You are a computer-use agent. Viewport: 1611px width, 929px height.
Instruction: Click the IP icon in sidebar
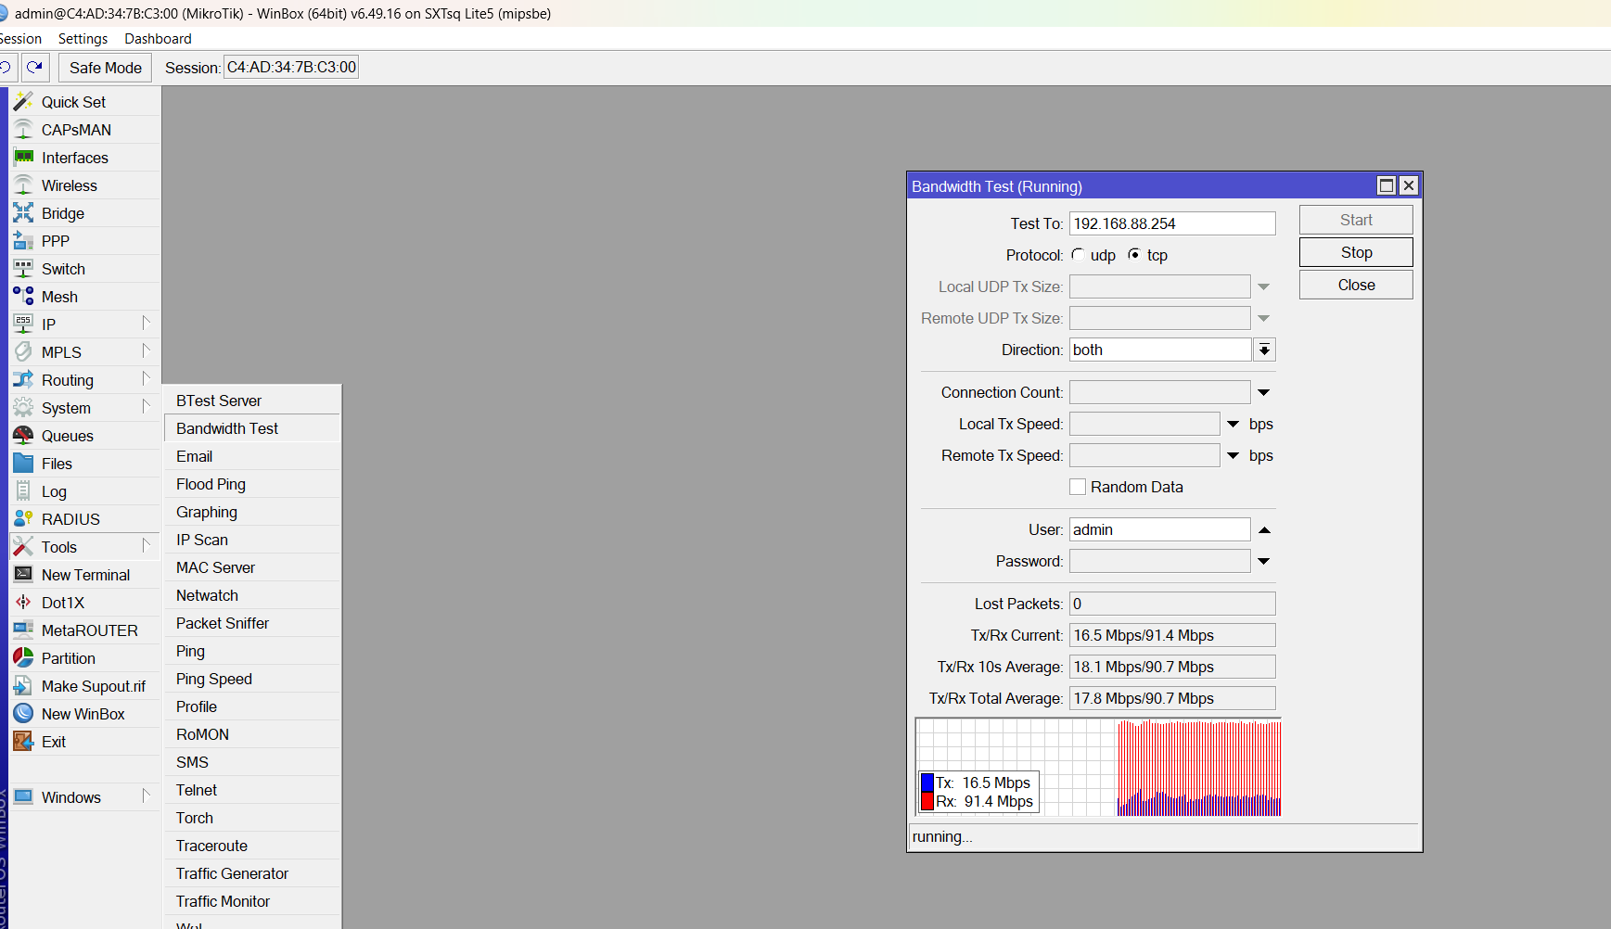(x=23, y=325)
